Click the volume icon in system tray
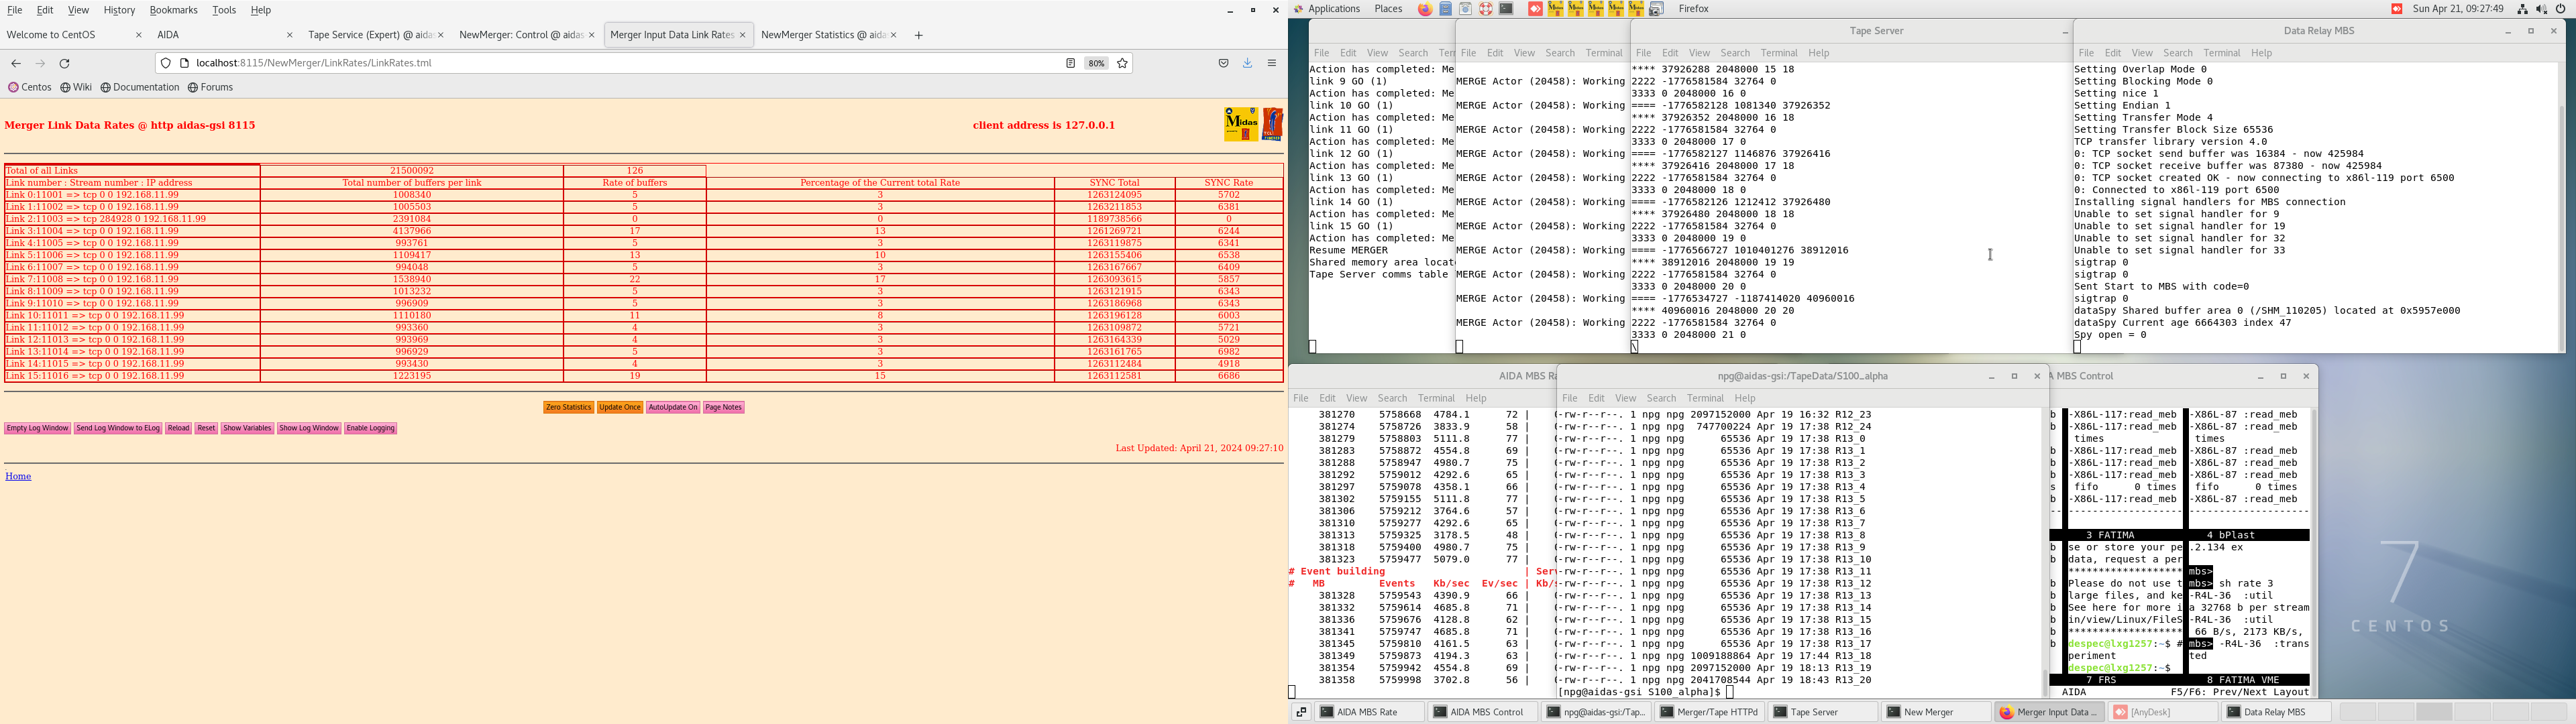2576x724 pixels. [2541, 9]
